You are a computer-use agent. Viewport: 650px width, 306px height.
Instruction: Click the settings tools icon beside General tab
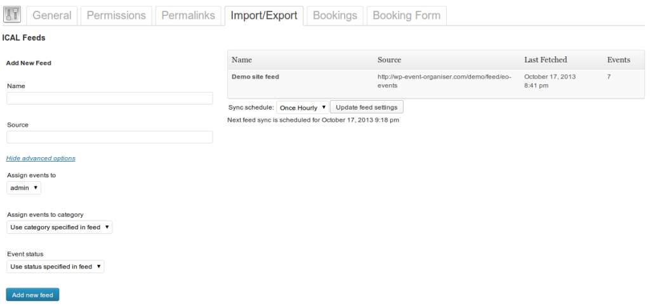pos(12,15)
